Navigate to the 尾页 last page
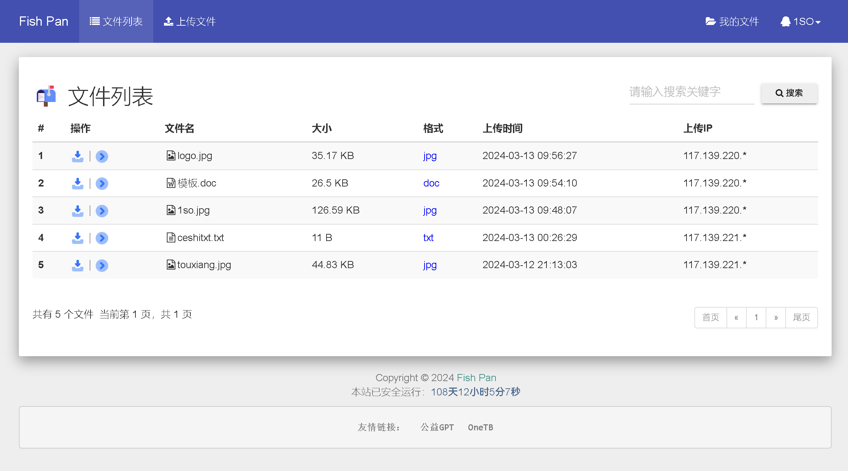The height and width of the screenshot is (471, 848). pos(802,317)
